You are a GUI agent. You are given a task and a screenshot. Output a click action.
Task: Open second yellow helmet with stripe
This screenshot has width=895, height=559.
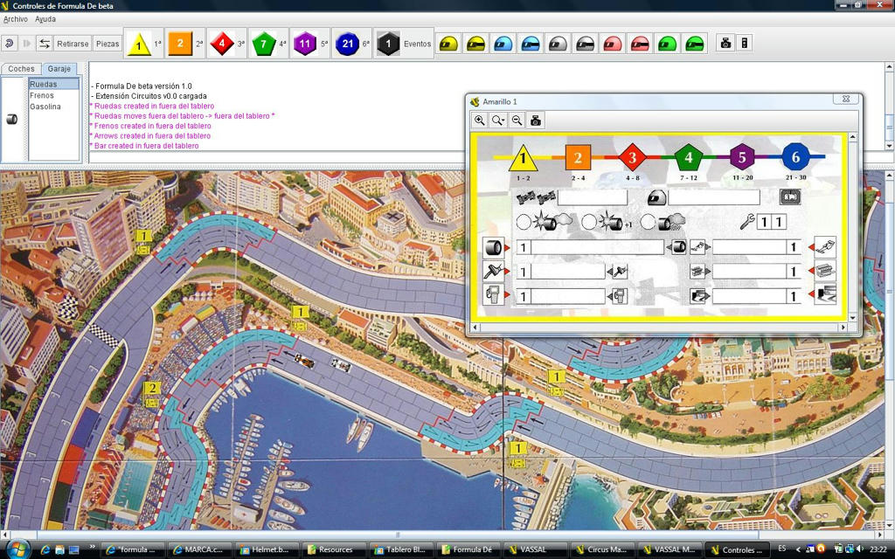click(475, 44)
